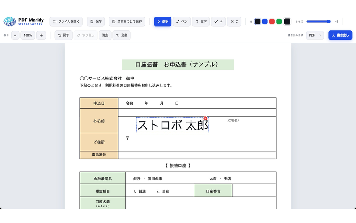Select the ペン pen tool

click(181, 22)
